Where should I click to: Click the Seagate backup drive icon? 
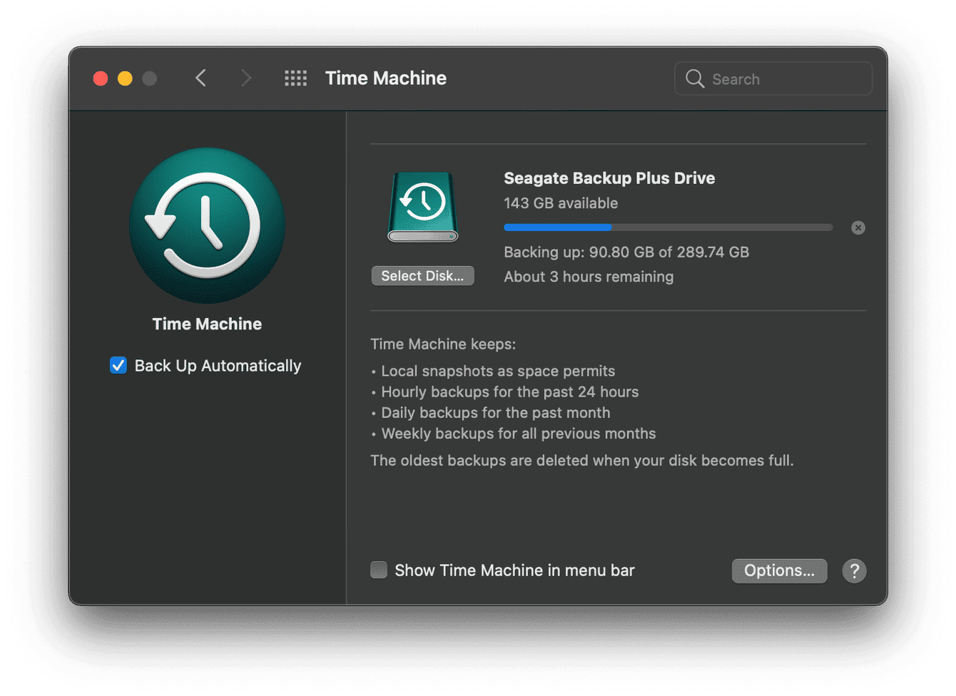(422, 207)
